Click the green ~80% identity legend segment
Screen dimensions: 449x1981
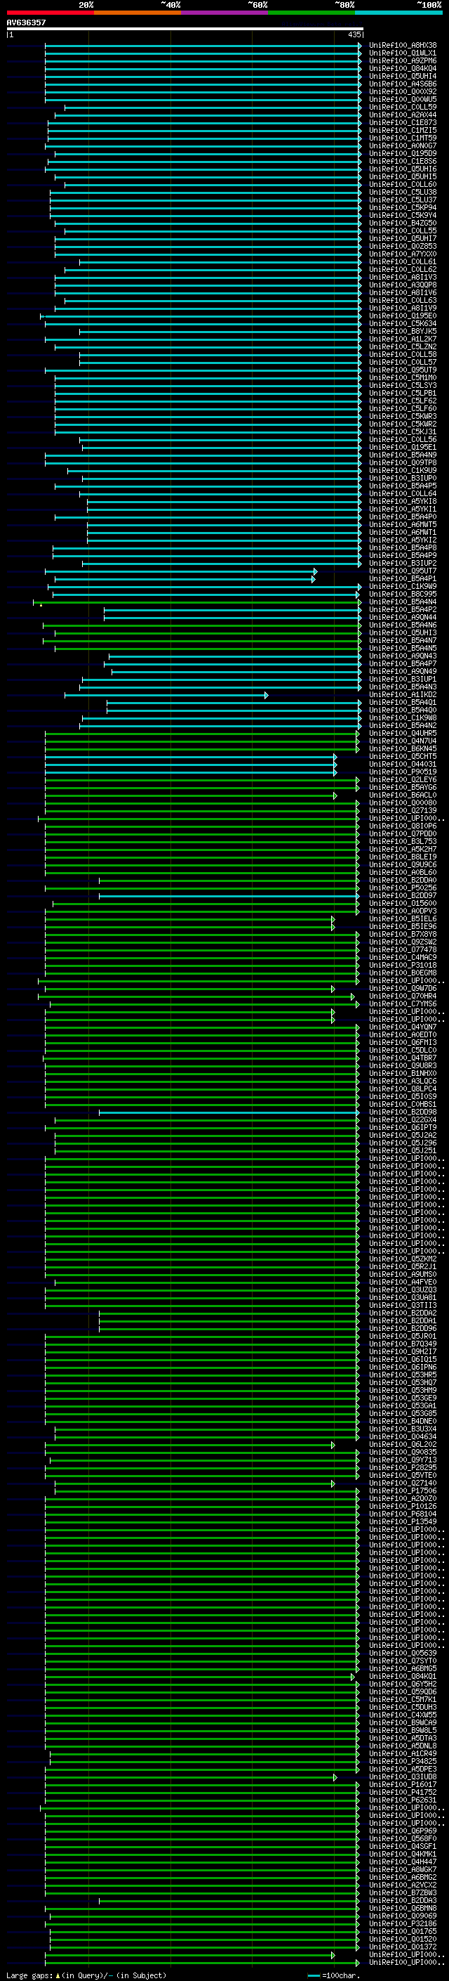click(x=311, y=13)
